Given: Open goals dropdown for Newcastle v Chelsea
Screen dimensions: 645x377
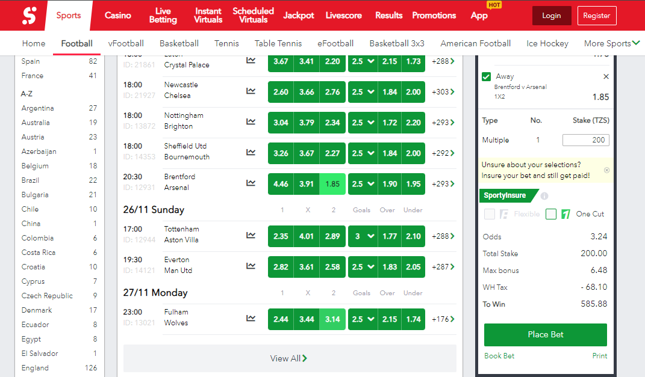Looking at the screenshot, I should point(363,92).
